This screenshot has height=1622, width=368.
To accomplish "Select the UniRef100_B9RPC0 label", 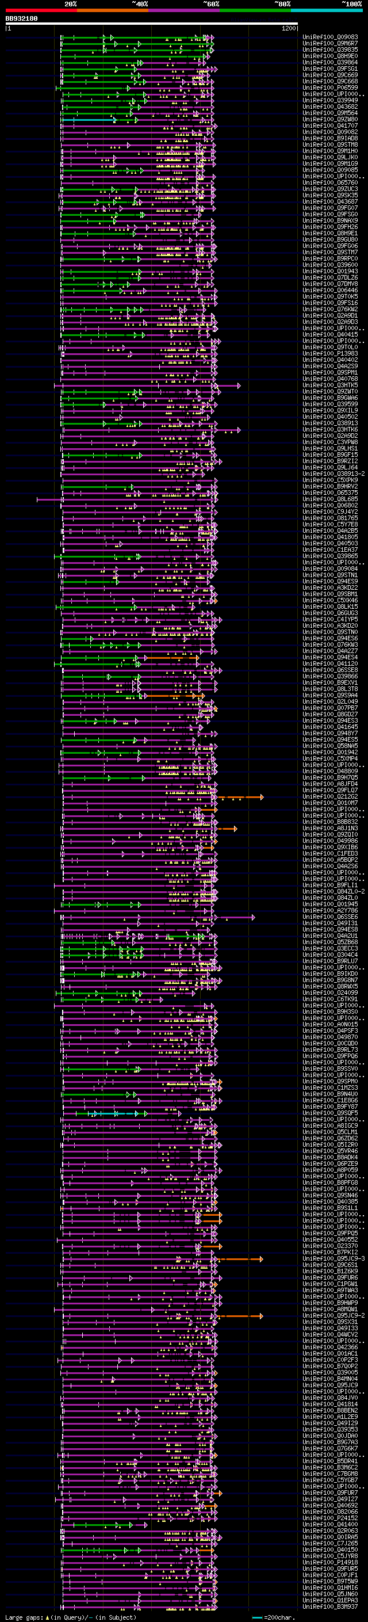I will [x=330, y=259].
